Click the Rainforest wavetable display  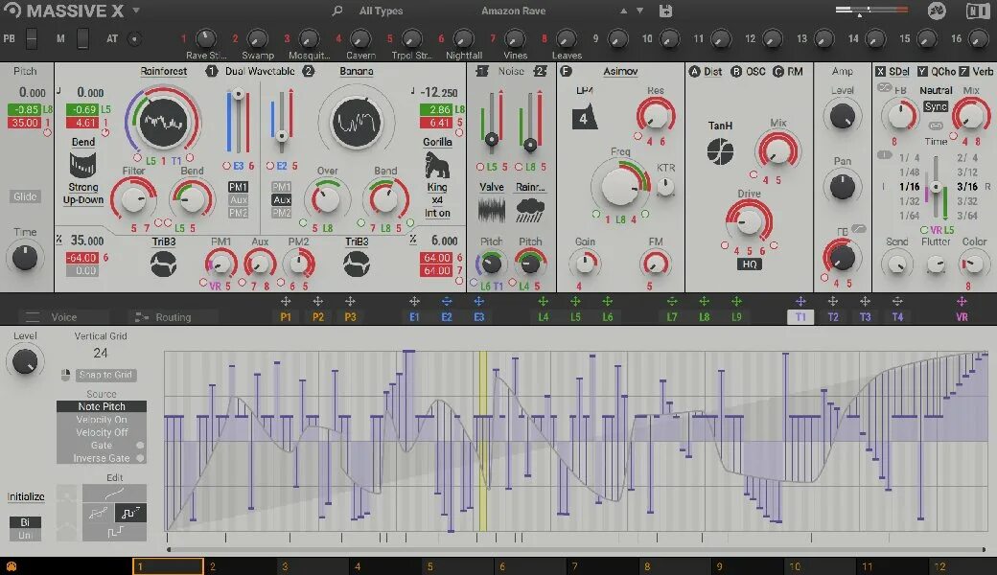click(x=163, y=122)
